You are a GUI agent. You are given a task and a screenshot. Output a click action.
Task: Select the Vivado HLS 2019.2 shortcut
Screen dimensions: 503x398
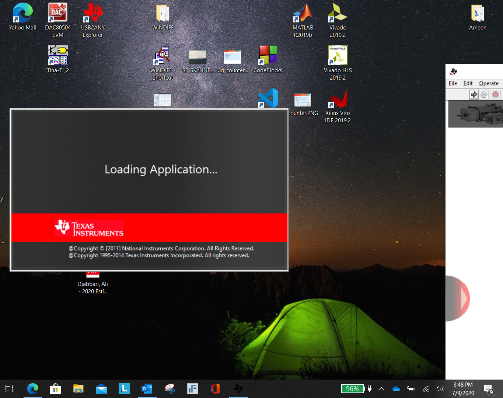click(x=338, y=63)
